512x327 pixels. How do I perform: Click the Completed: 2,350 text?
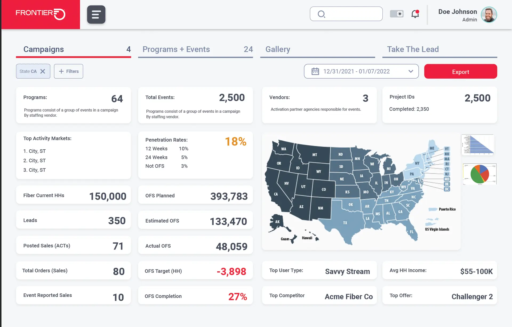tap(409, 109)
